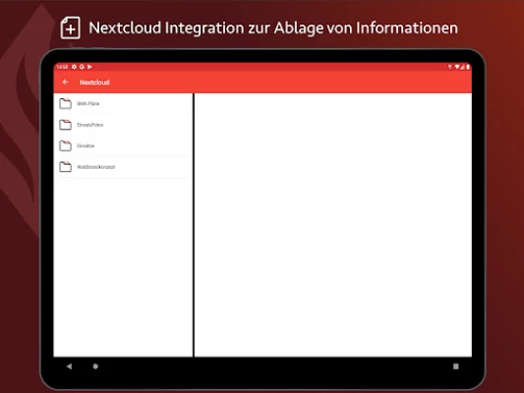Select the BMA Pläne folder name
Screen dimensions: 524x393
(x=88, y=103)
